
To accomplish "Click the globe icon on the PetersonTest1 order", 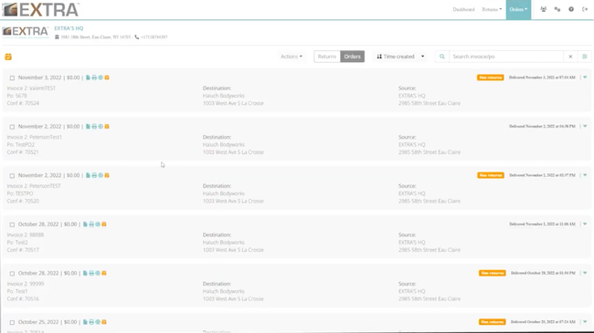I will [101, 127].
